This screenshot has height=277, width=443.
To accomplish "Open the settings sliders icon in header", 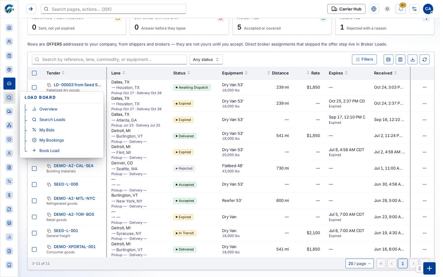I will [x=414, y=9].
